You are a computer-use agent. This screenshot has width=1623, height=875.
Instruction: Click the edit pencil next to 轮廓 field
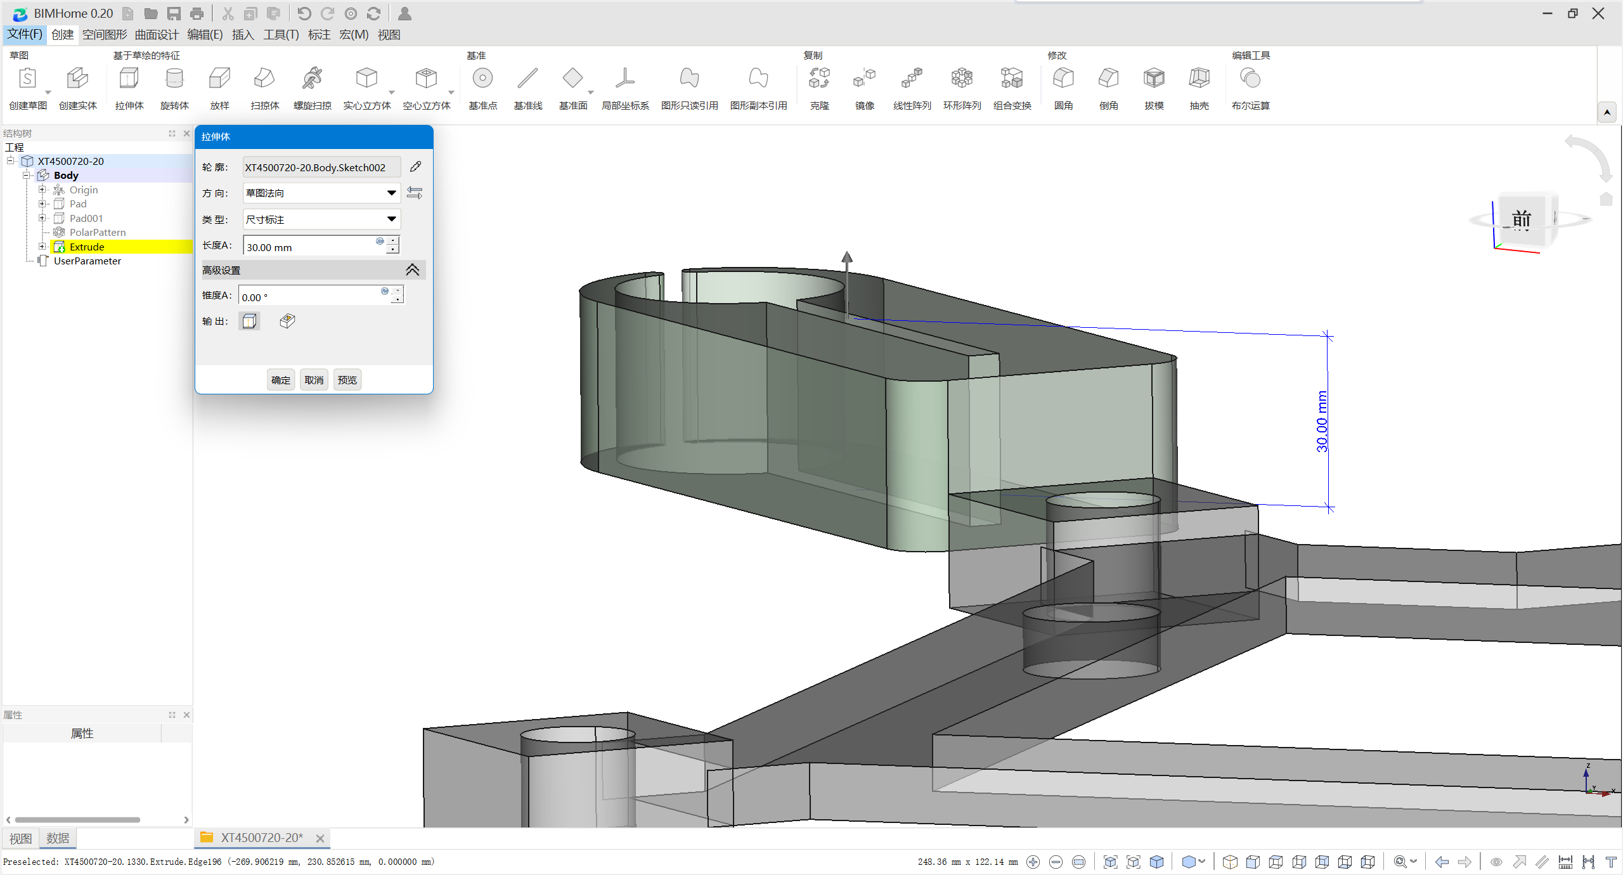pos(415,167)
